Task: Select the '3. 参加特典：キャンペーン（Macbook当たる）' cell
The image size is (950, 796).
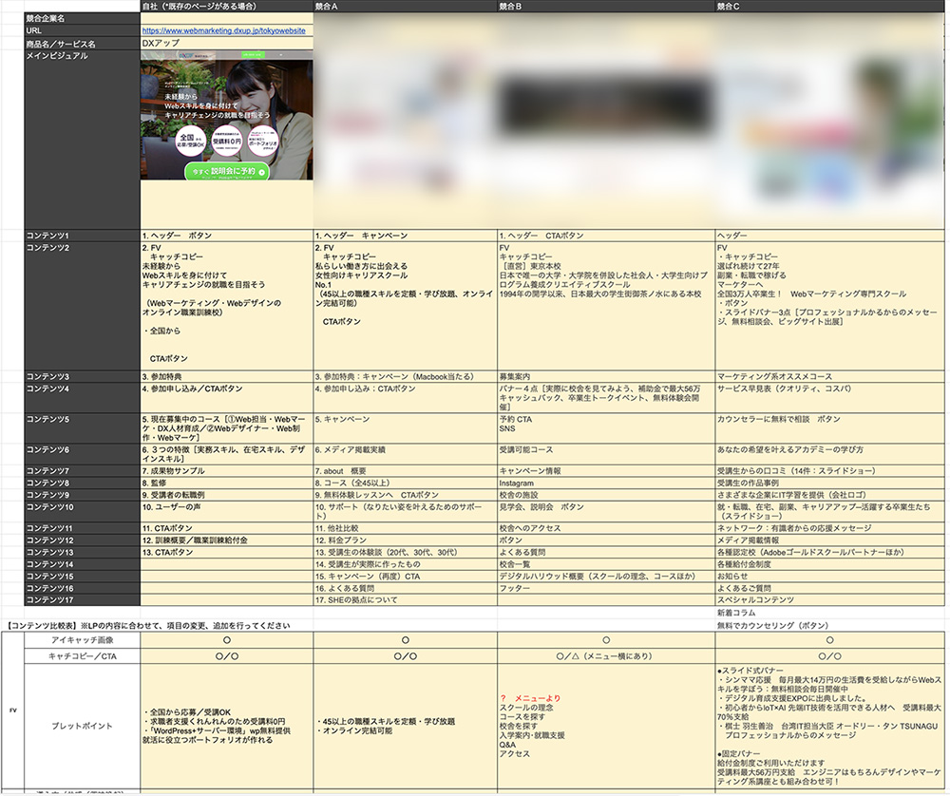Action: [x=406, y=377]
